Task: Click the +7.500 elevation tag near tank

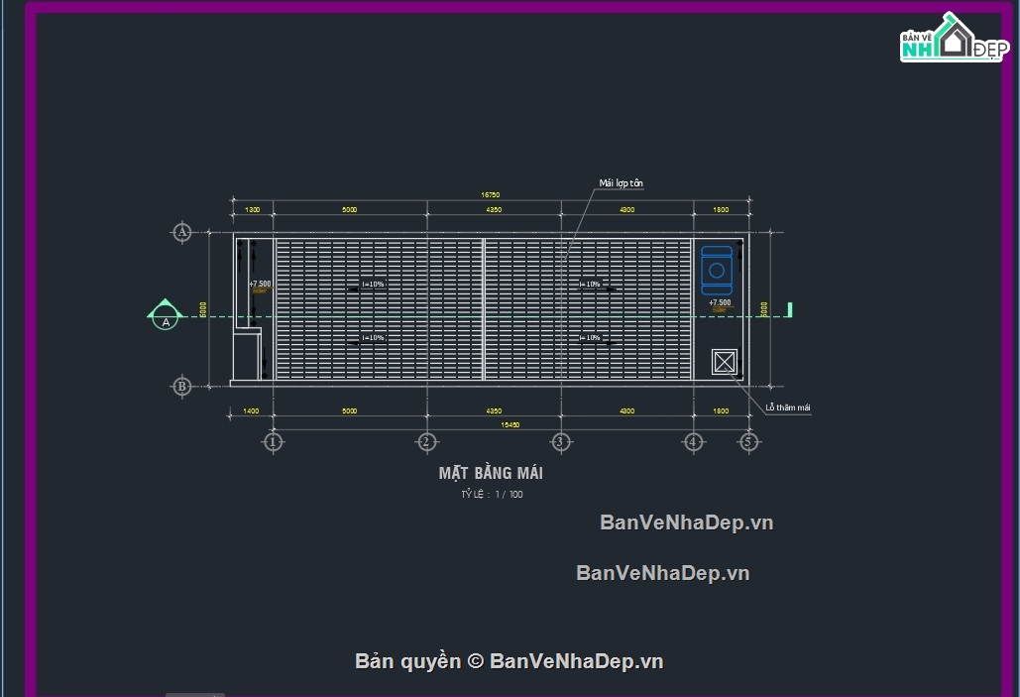Action: 720,302
